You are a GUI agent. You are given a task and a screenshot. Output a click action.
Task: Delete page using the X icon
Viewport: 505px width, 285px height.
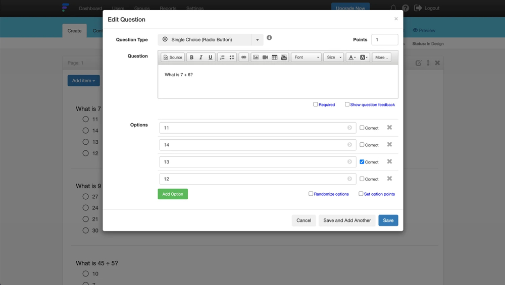(x=437, y=63)
